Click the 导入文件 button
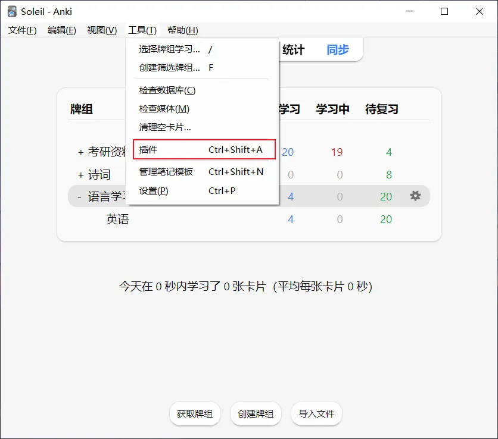Image resolution: width=498 pixels, height=439 pixels. click(316, 413)
